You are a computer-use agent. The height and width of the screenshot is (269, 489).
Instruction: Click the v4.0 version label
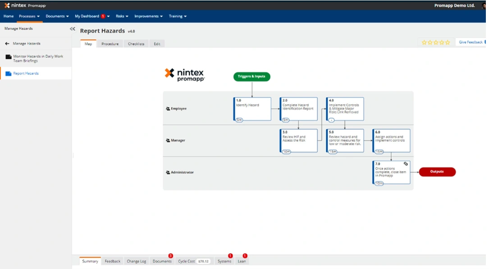click(x=131, y=31)
